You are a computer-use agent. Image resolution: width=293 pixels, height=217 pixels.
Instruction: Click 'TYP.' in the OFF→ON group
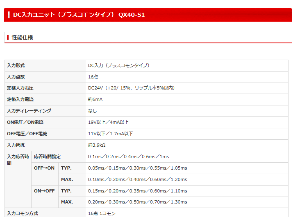pyautogui.click(x=66, y=168)
